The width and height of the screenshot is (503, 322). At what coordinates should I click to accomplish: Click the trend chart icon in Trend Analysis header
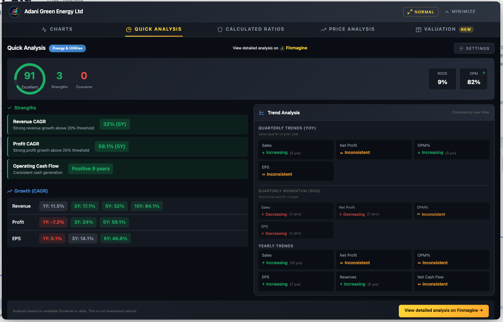coord(262,113)
